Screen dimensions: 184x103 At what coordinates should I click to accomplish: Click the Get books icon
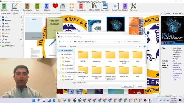tap(47, 6)
